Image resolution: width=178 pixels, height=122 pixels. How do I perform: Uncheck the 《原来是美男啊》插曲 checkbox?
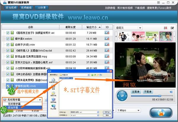click(8, 80)
